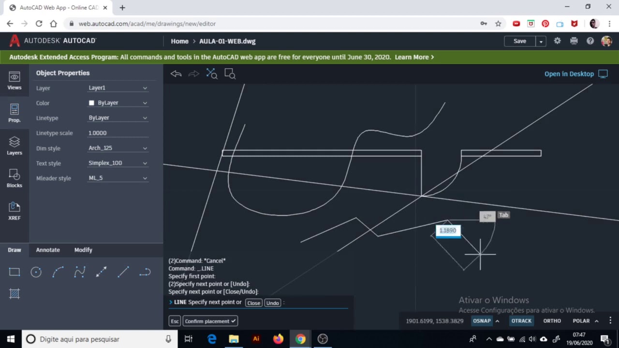Open the Layers panel
The width and height of the screenshot is (619, 348).
tap(15, 146)
